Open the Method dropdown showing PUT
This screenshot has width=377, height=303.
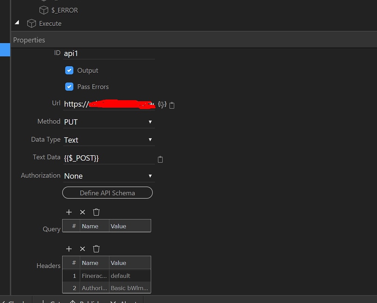point(109,122)
